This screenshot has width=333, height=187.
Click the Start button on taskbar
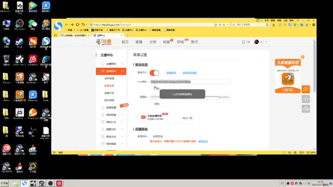click(x=4, y=183)
